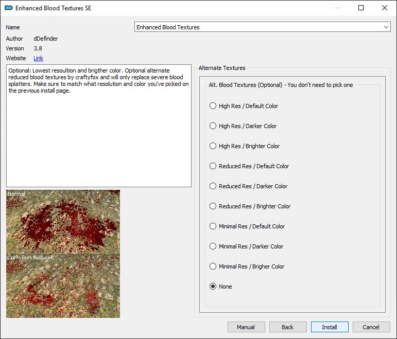
Task: Select Minimal Res / Brigher Color option
Action: pyautogui.click(x=213, y=266)
